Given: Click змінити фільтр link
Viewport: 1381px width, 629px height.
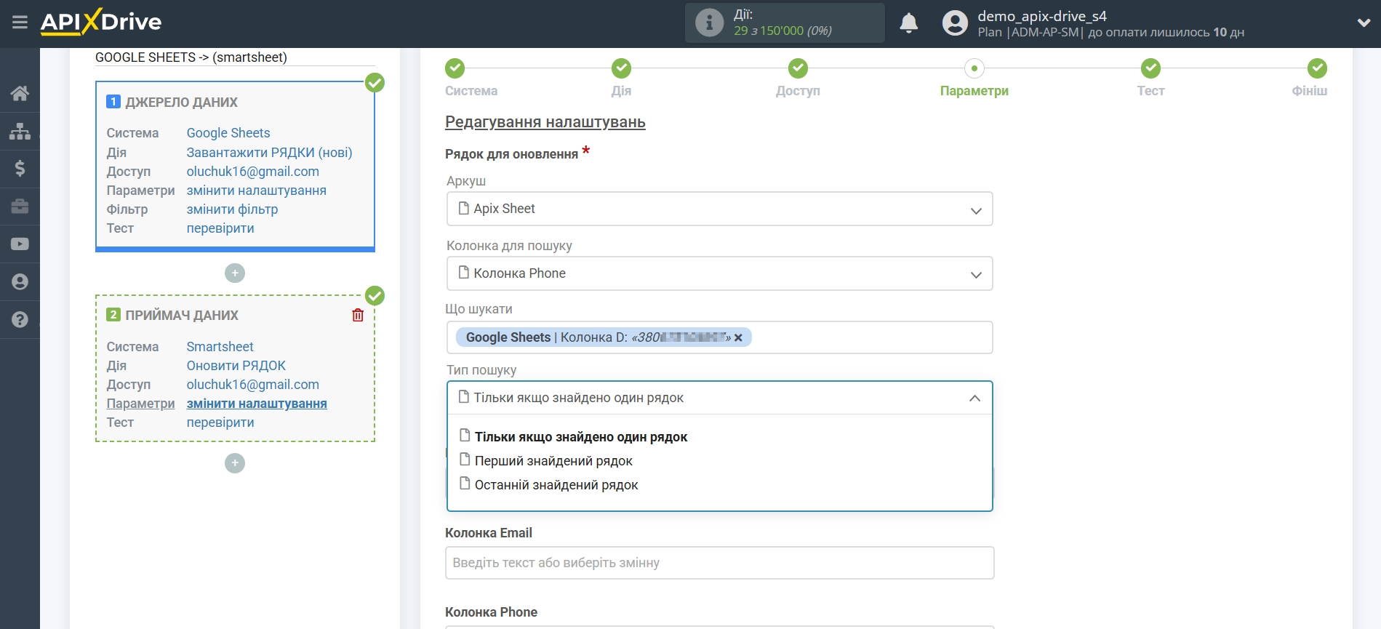Looking at the screenshot, I should [232, 209].
